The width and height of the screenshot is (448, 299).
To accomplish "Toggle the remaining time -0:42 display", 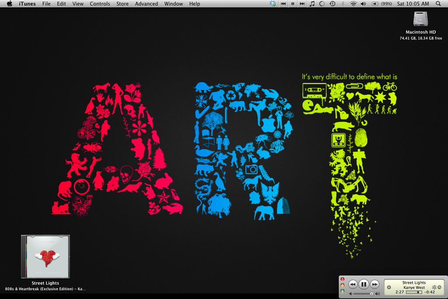I will [430, 292].
